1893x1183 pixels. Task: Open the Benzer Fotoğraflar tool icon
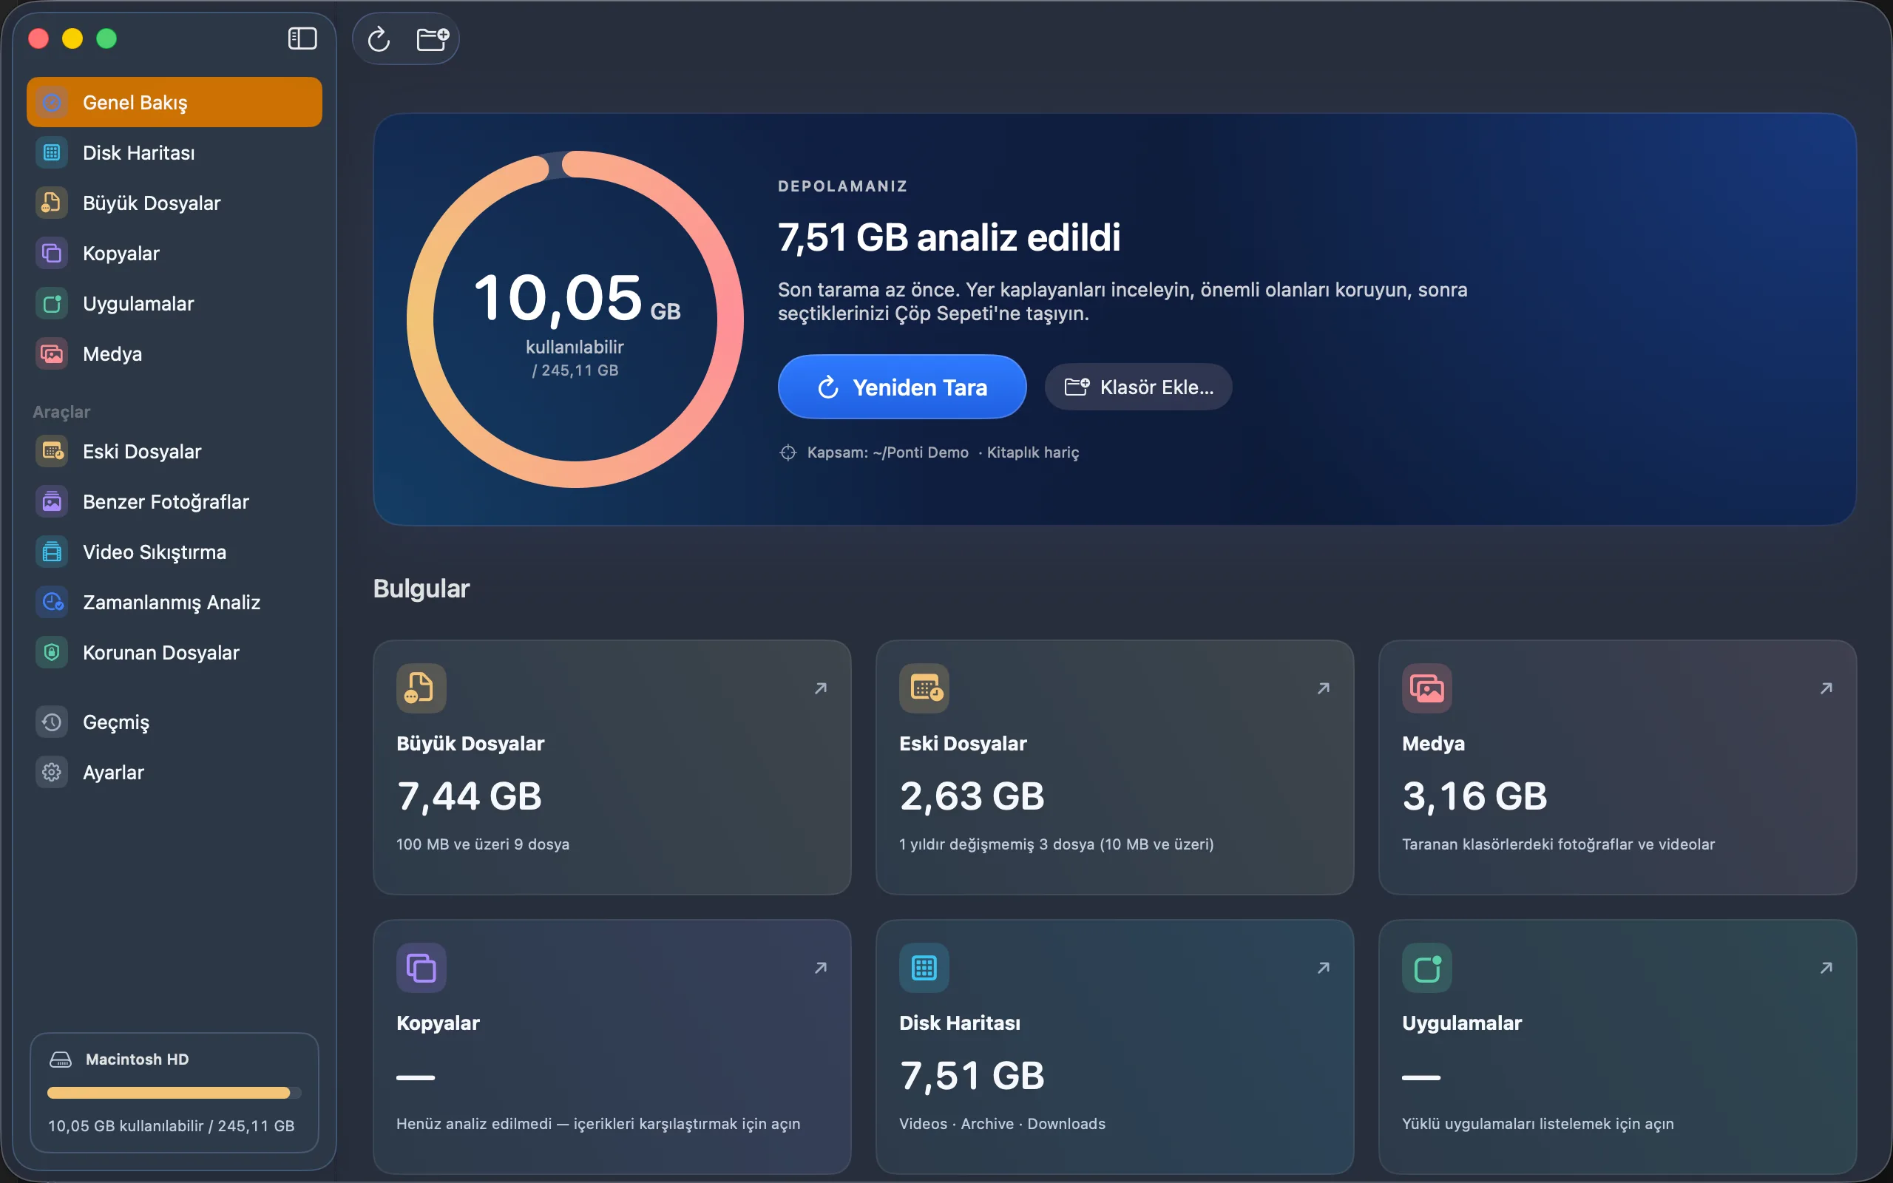coord(52,501)
